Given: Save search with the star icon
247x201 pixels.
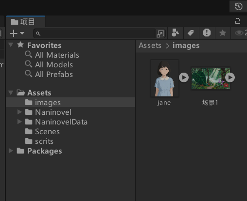Looking at the screenshot, I should [x=223, y=33].
